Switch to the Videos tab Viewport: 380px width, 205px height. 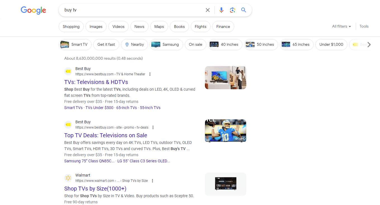click(118, 26)
